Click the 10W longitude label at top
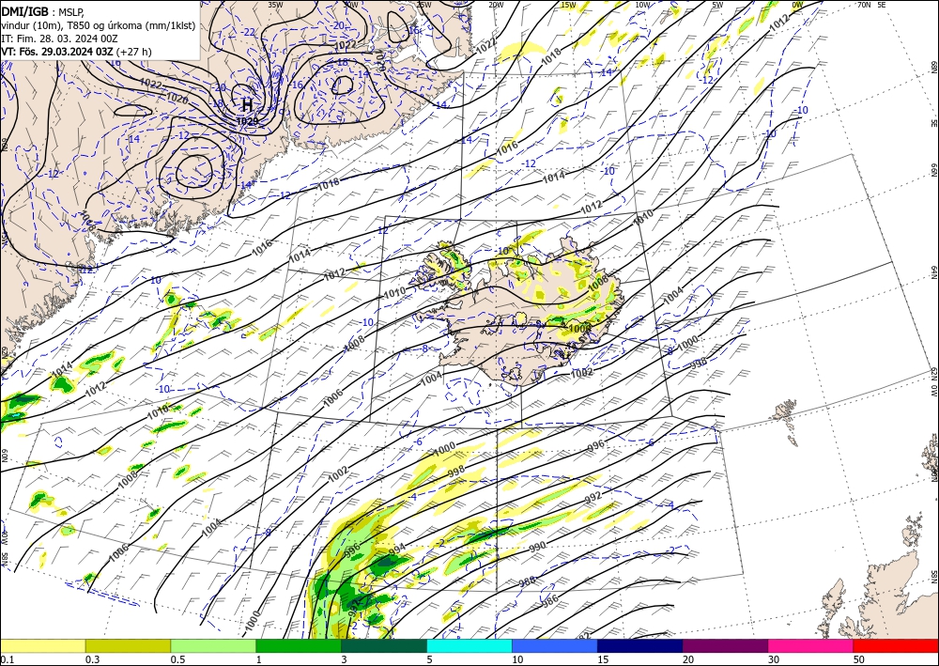The width and height of the screenshot is (939, 666). pos(642,5)
